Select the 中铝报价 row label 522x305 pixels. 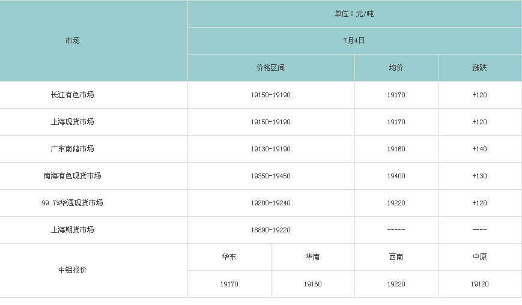pyautogui.click(x=72, y=270)
